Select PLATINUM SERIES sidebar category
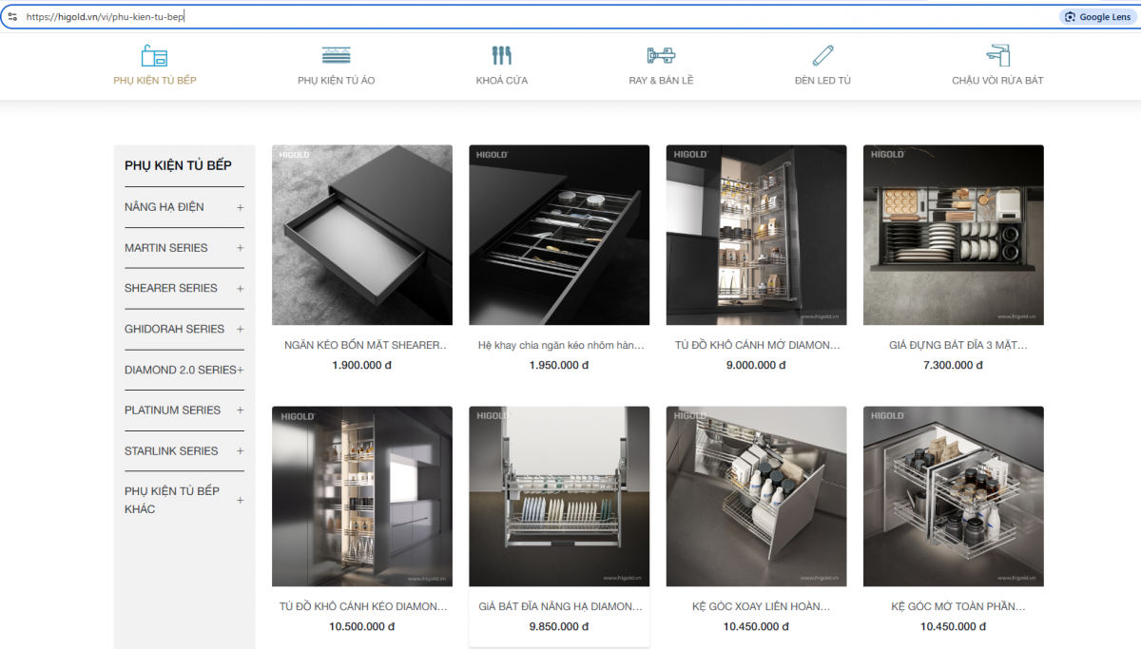 click(172, 410)
